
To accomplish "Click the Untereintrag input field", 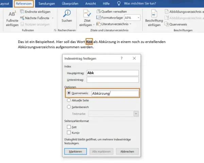I will tap(113, 80).
